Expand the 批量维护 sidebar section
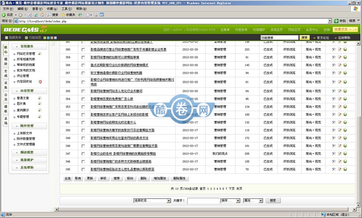 pos(29,160)
